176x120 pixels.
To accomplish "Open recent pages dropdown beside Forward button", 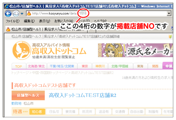I will point(22,14).
